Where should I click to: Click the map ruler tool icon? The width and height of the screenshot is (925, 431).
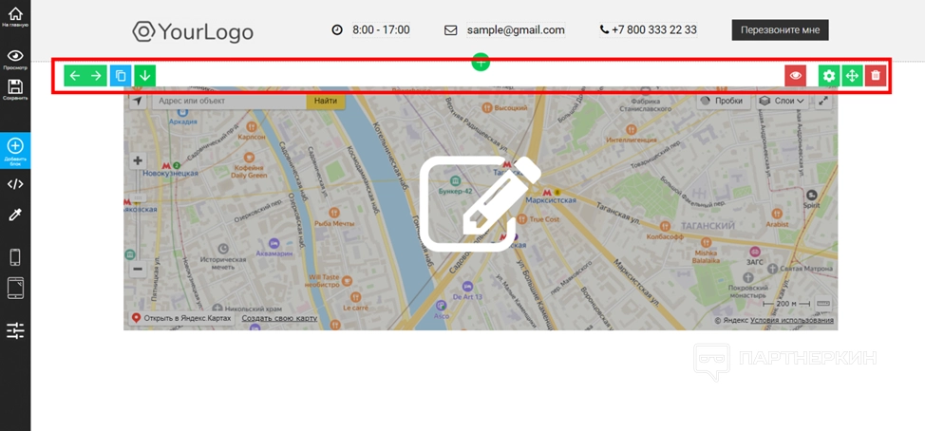823,303
